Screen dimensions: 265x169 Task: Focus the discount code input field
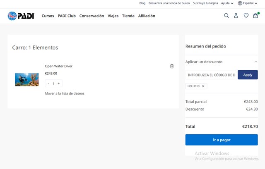(x=212, y=75)
